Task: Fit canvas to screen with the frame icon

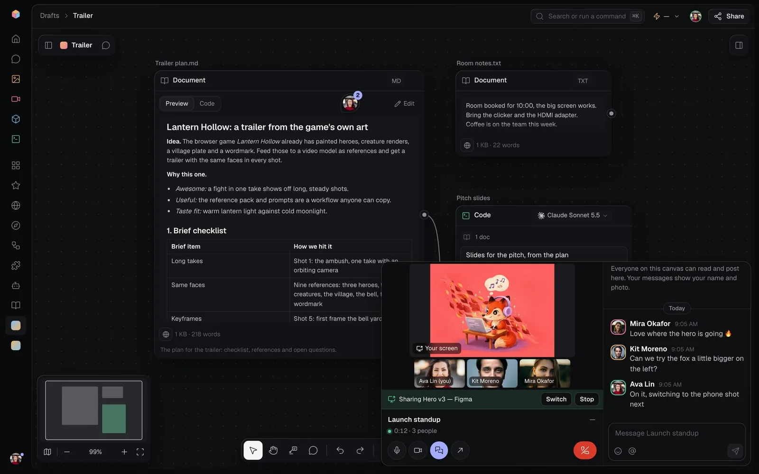Action: click(140, 452)
